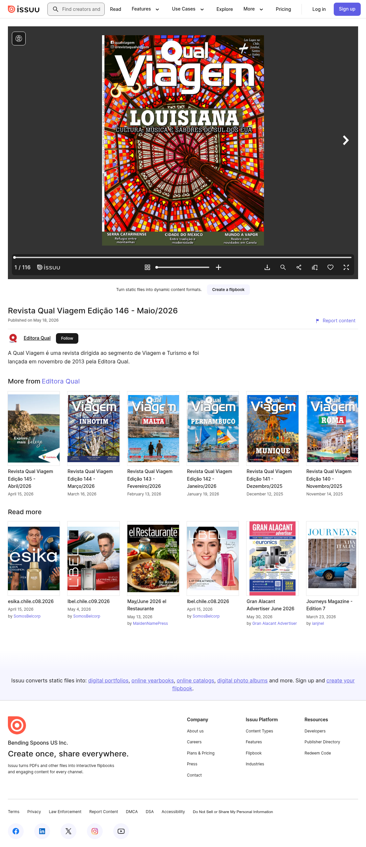
Task: Open Issuu X (Twitter) icon
Action: (x=68, y=831)
